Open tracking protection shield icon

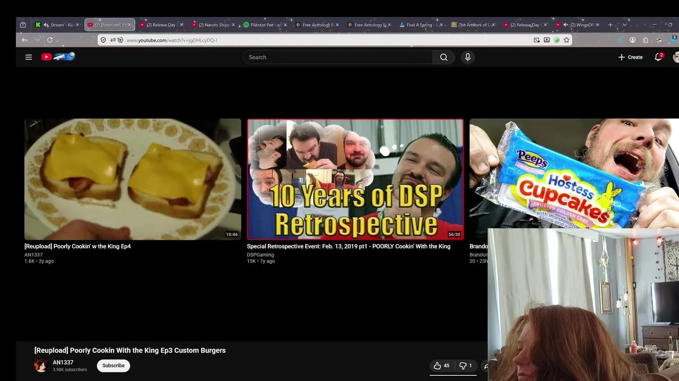pos(103,40)
